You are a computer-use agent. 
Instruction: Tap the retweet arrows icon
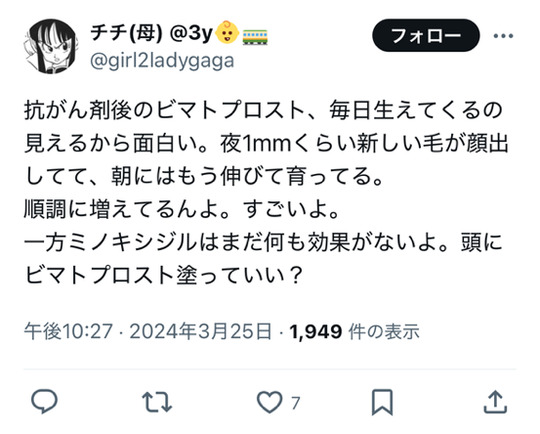coord(157,402)
